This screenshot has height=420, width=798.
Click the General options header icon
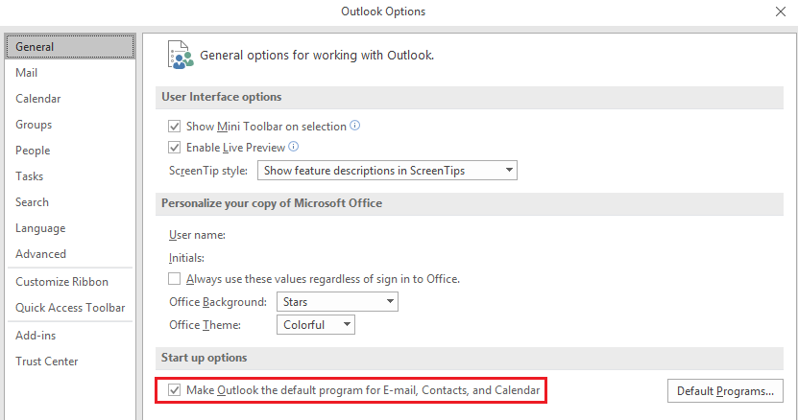[181, 55]
